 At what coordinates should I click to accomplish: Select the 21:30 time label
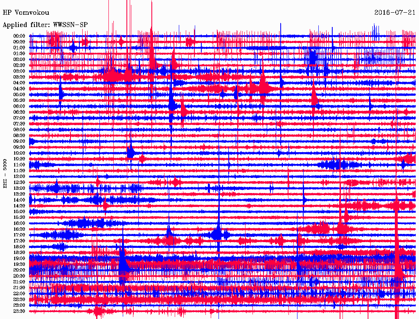click(x=19, y=288)
